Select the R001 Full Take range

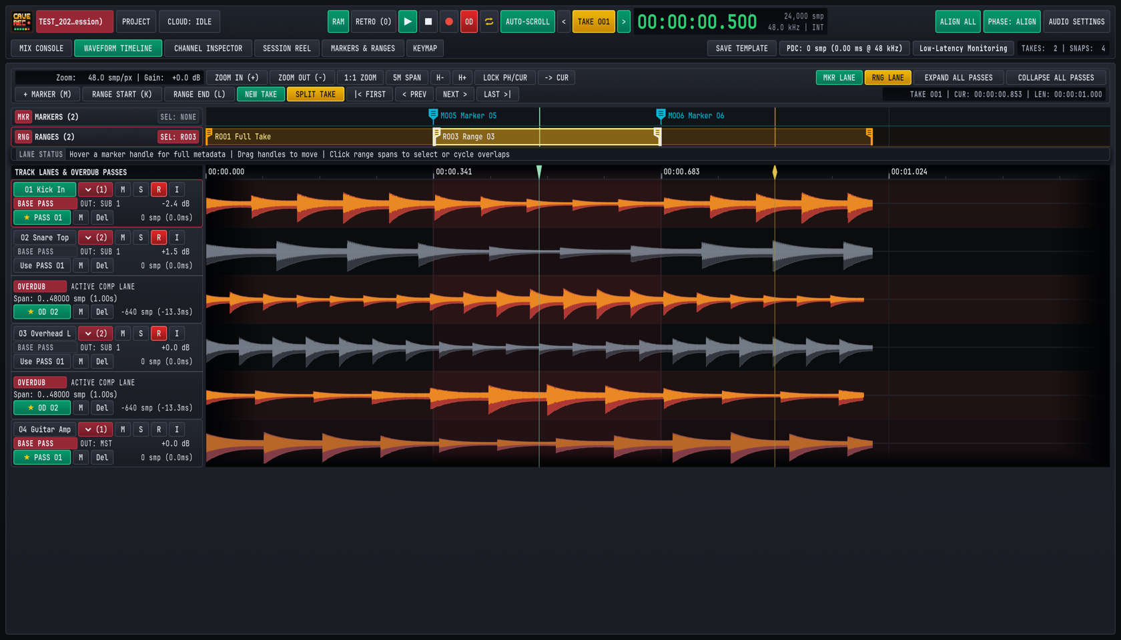pos(243,137)
